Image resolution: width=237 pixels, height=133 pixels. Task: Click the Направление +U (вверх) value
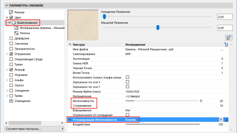(x=132, y=96)
